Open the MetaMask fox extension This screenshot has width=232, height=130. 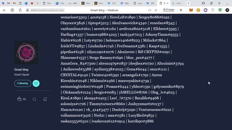point(191,10)
